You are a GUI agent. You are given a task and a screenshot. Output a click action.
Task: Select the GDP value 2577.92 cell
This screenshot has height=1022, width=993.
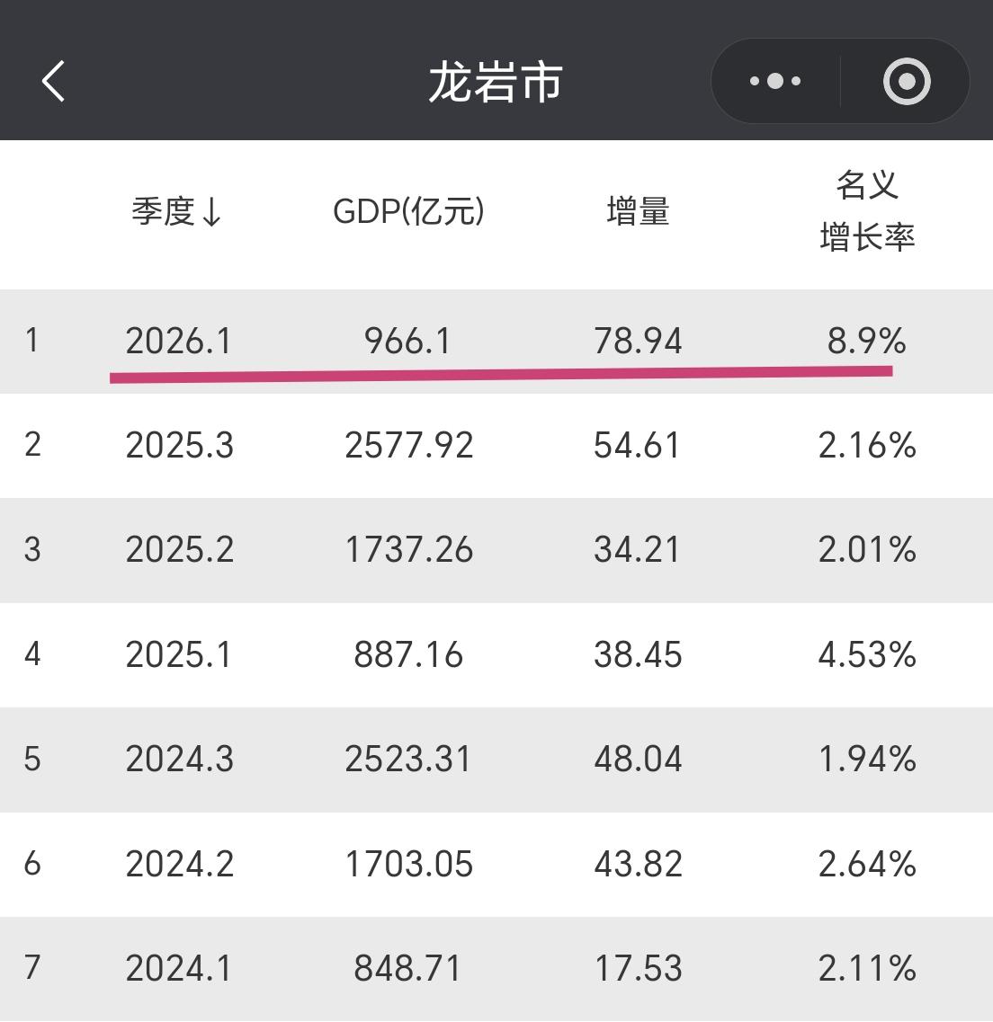coord(409,446)
